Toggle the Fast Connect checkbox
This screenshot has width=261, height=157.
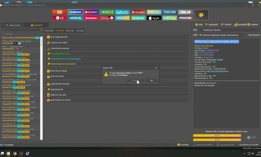coord(246,35)
